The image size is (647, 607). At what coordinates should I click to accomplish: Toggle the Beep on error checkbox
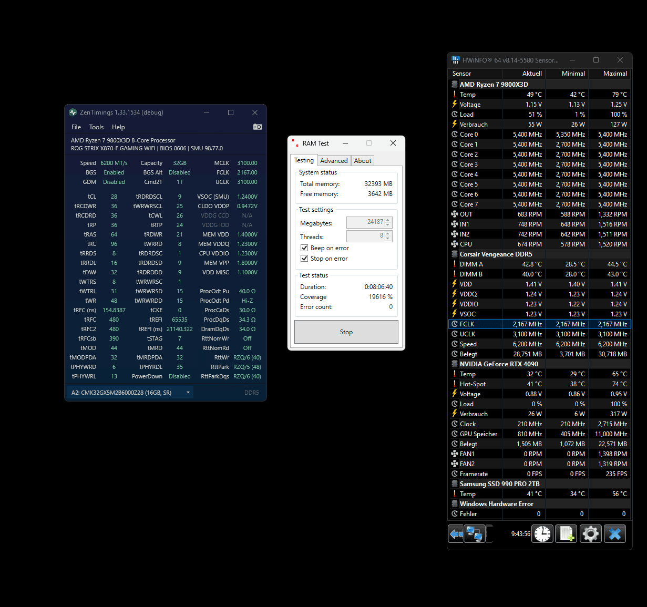(x=304, y=248)
